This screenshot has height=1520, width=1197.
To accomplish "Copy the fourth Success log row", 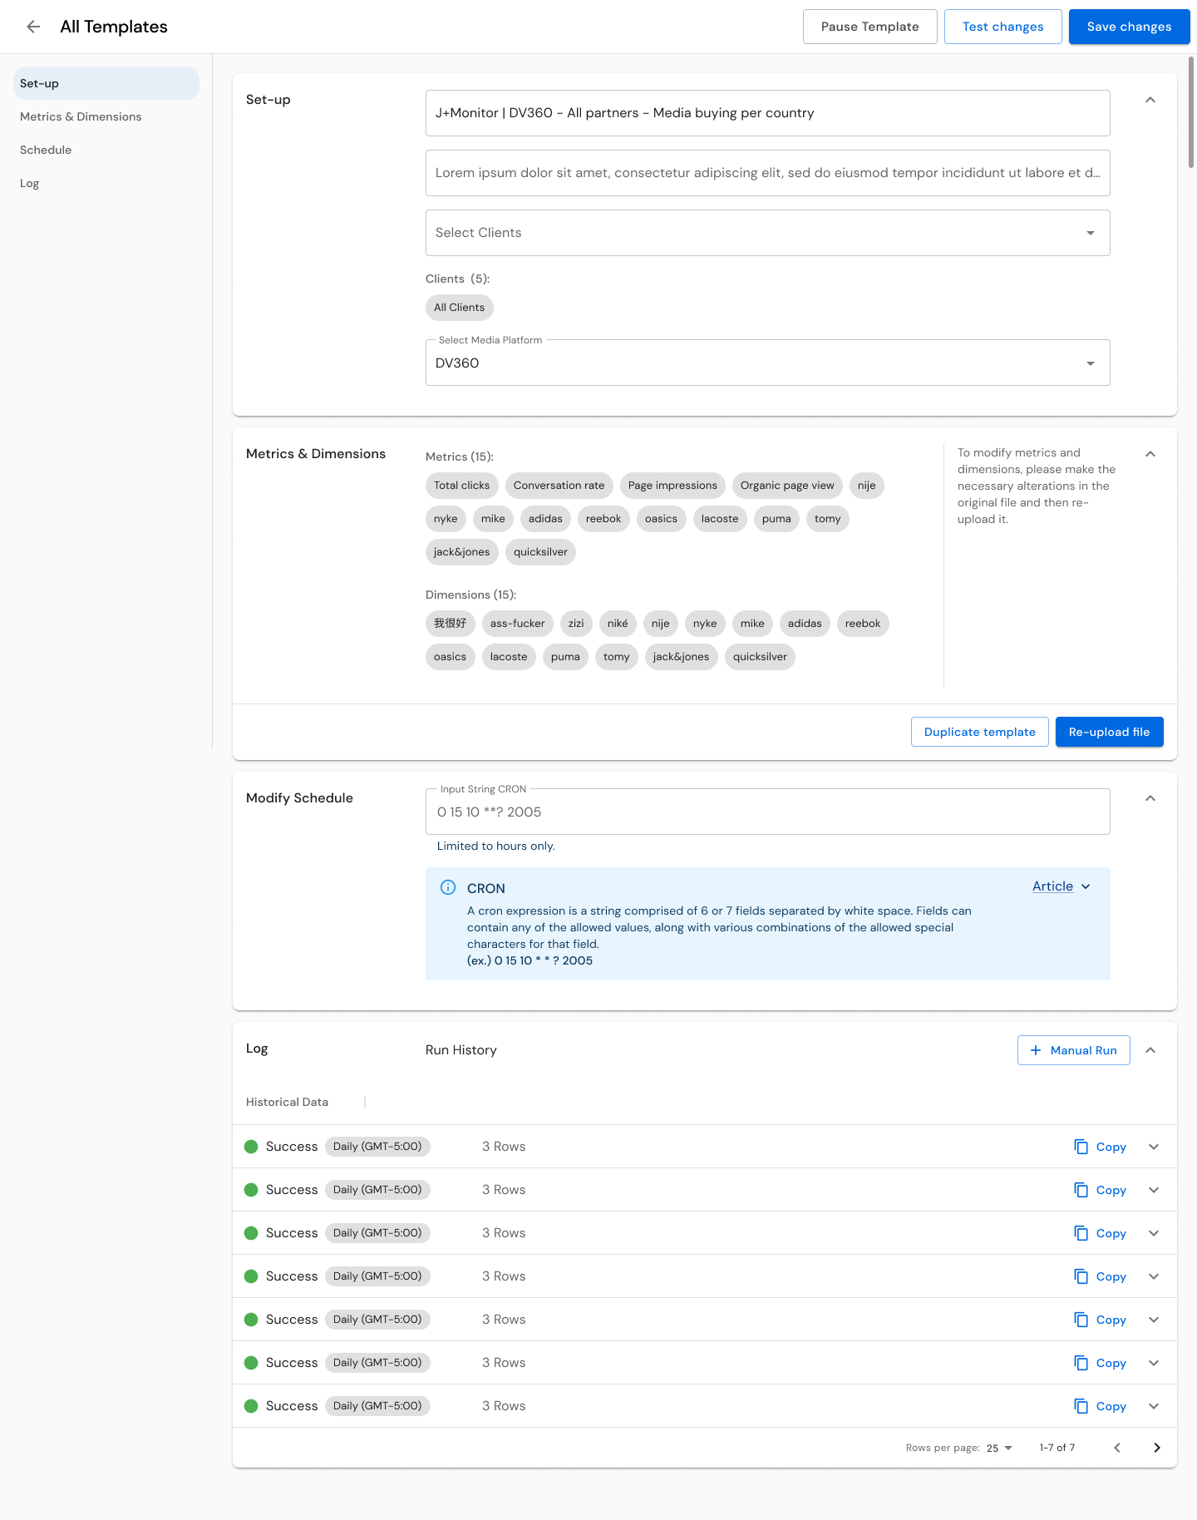I will point(1100,1276).
